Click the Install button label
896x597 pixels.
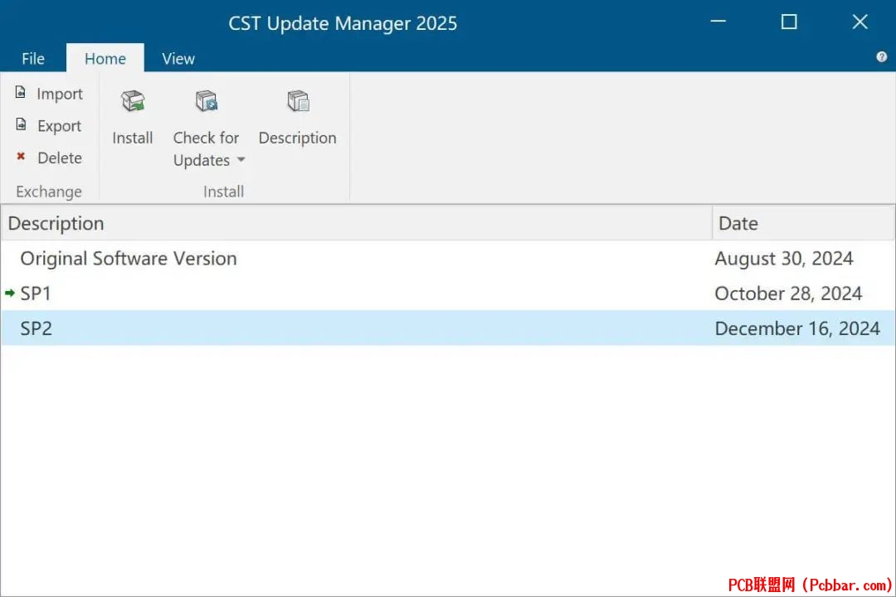133,138
